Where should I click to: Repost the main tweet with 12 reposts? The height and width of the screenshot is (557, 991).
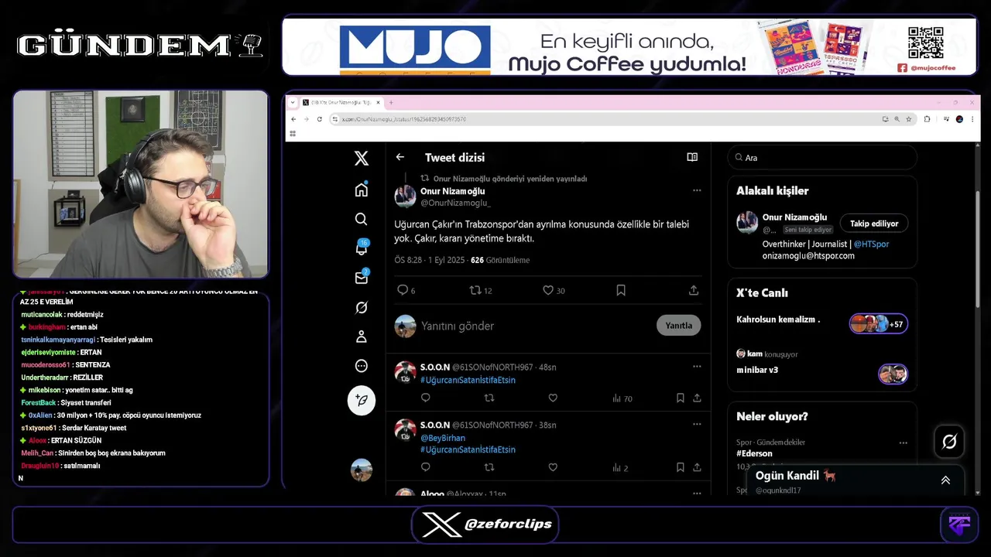pyautogui.click(x=481, y=290)
